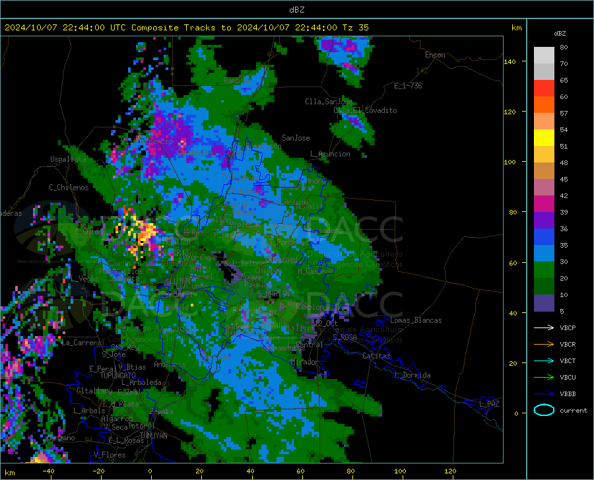Click the 'L_Arbols' map label
594x480 pixels.
89,411
